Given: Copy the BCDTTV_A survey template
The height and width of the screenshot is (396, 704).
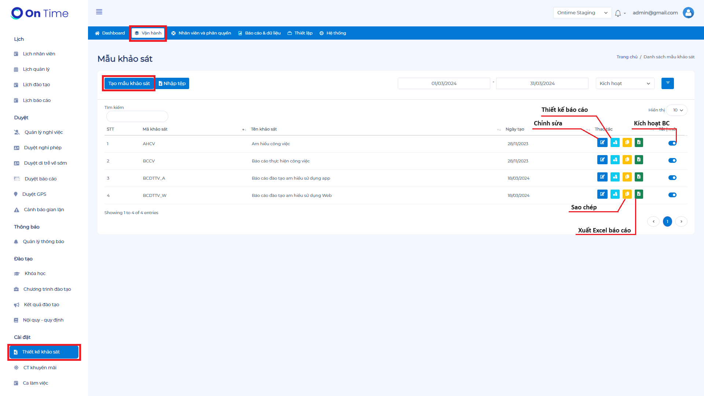Looking at the screenshot, I should click(x=627, y=177).
